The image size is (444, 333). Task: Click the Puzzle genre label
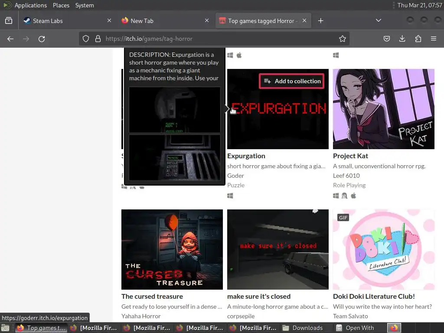(235, 185)
